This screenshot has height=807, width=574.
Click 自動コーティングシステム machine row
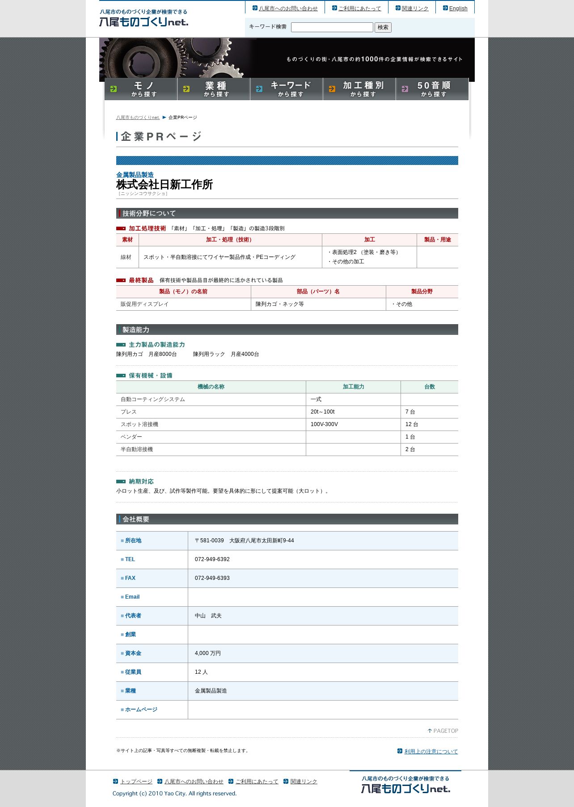click(x=287, y=399)
